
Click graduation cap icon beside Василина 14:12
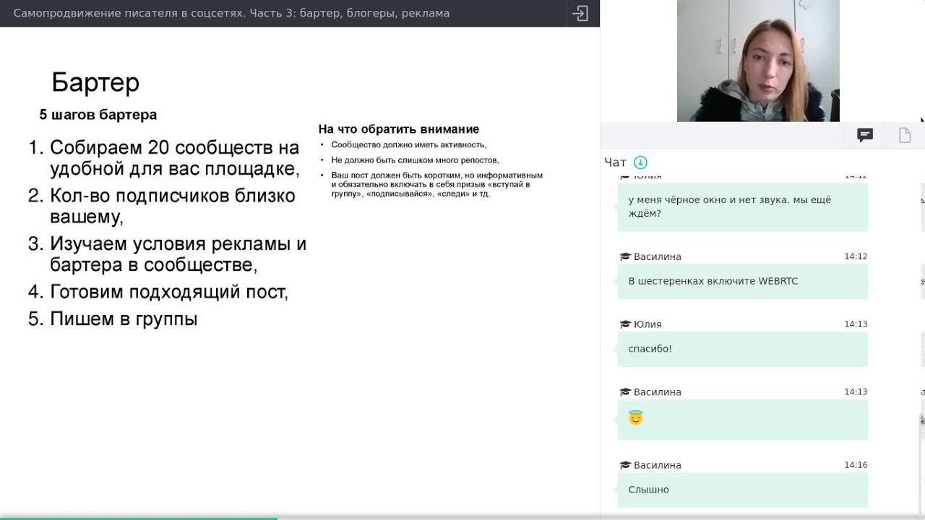click(x=625, y=256)
